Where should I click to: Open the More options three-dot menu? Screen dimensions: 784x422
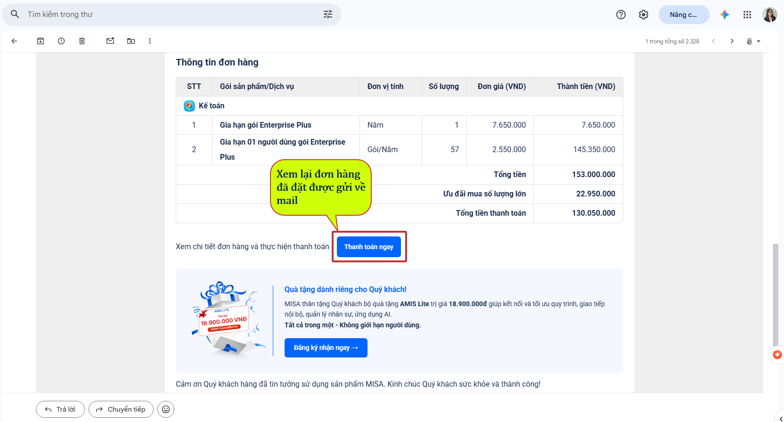tap(150, 41)
